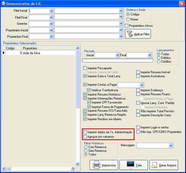Close the Demonstrativo de C/C window
Image resolution: width=186 pixels, height=173 pixels.
tap(182, 3)
